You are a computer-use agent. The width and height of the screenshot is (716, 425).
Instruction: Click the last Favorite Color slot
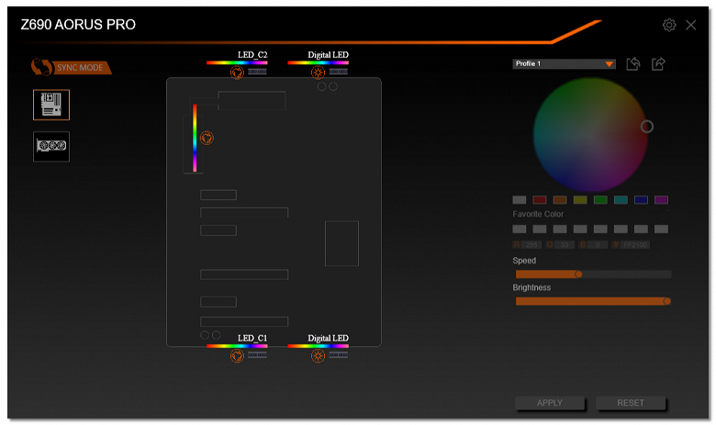(x=661, y=229)
